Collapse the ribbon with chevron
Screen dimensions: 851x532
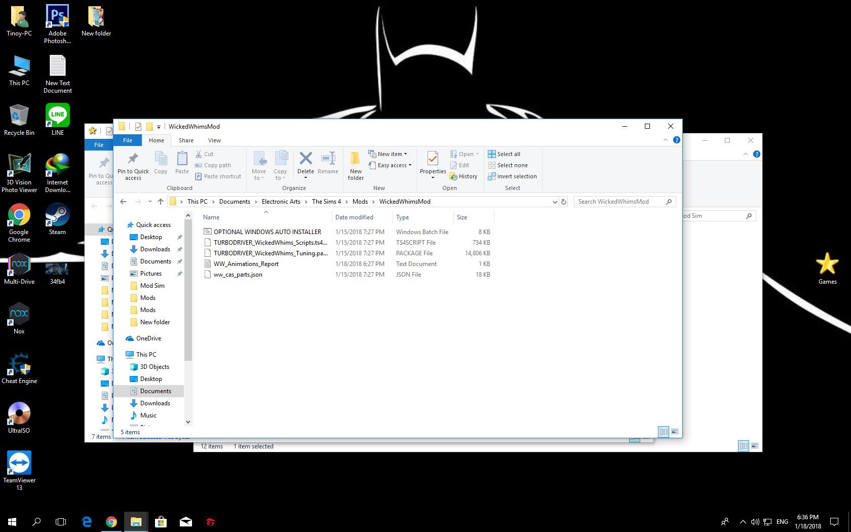click(666, 140)
